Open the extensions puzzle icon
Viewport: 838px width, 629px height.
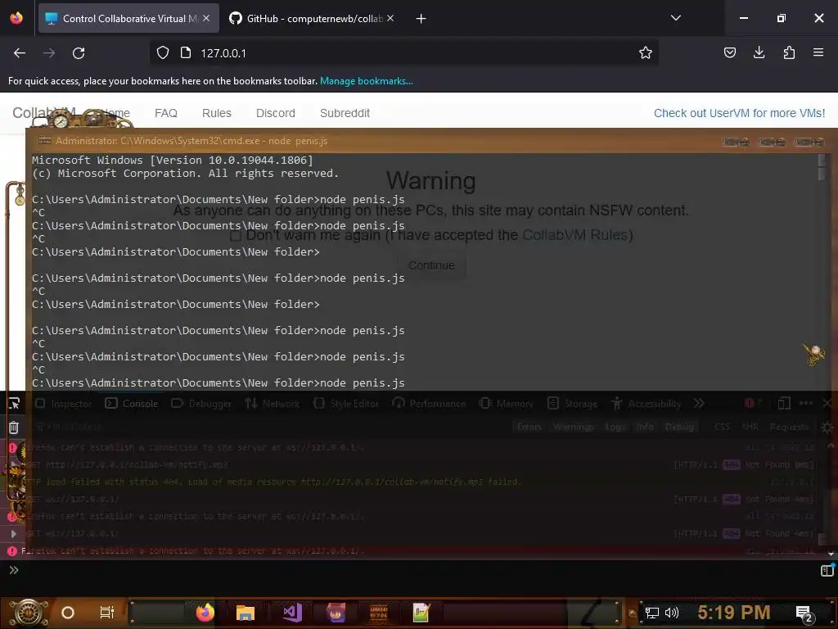(x=789, y=52)
